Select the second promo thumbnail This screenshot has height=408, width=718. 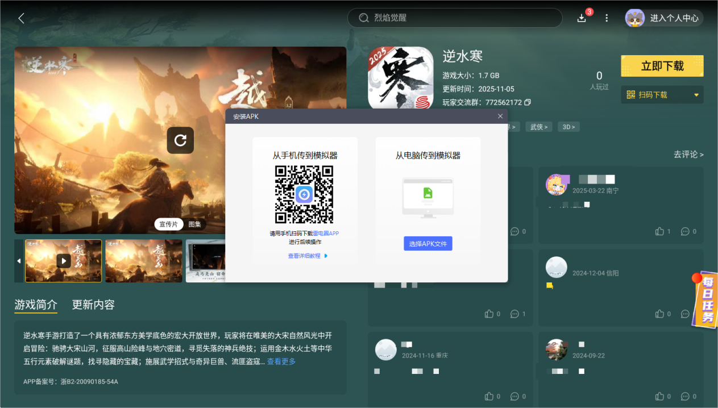coord(144,261)
